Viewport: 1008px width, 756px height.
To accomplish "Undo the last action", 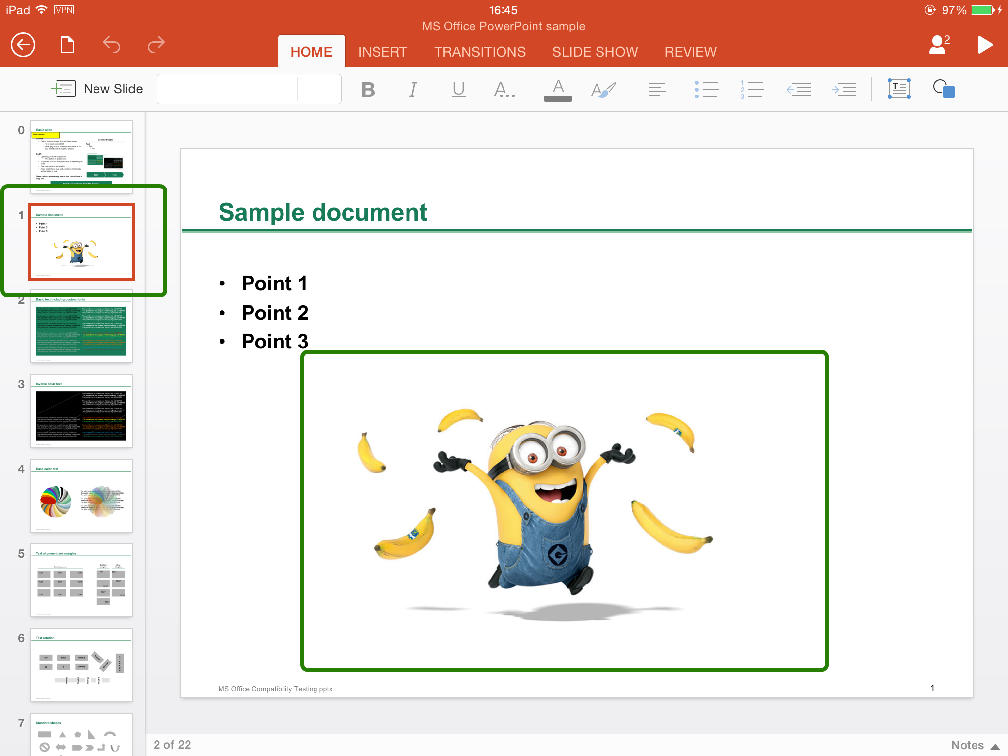I will point(112,45).
